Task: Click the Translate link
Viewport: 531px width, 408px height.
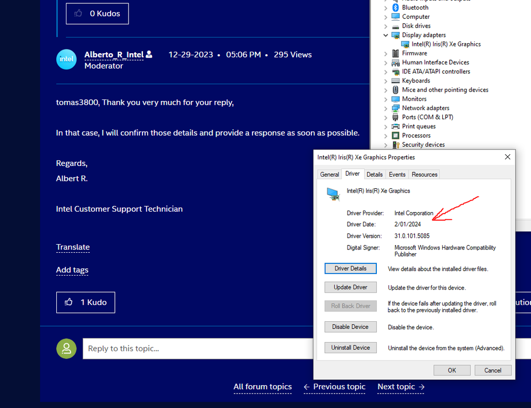Action: click(x=73, y=247)
